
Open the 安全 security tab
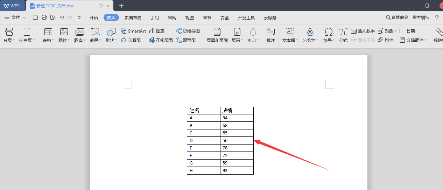pos(225,17)
